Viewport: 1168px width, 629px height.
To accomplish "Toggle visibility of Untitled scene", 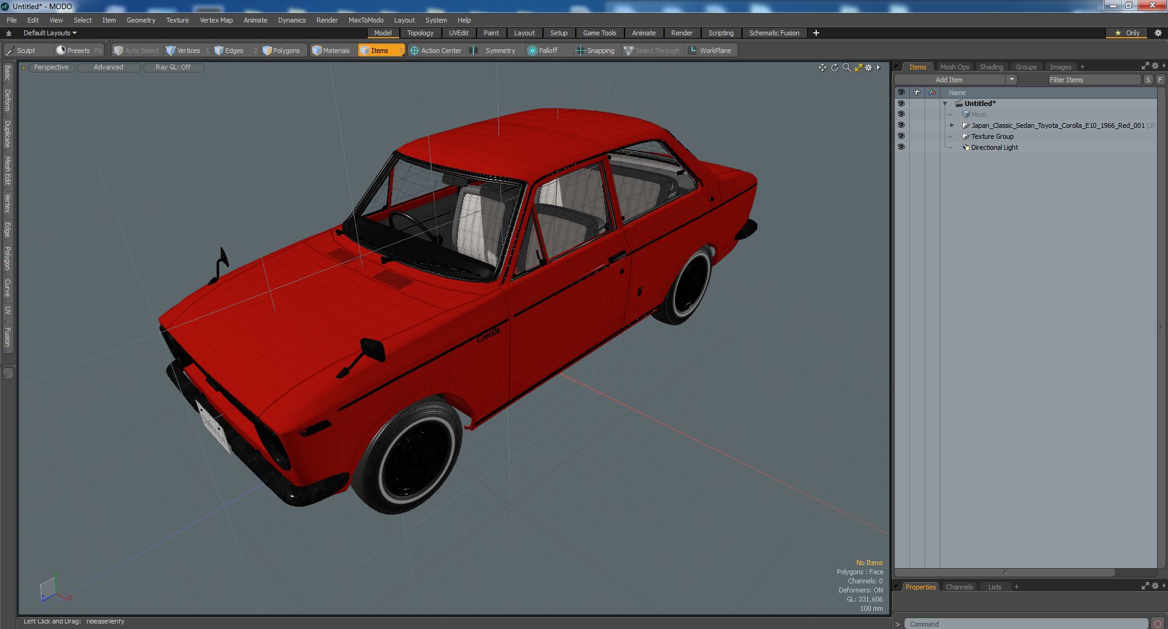I will (x=901, y=104).
